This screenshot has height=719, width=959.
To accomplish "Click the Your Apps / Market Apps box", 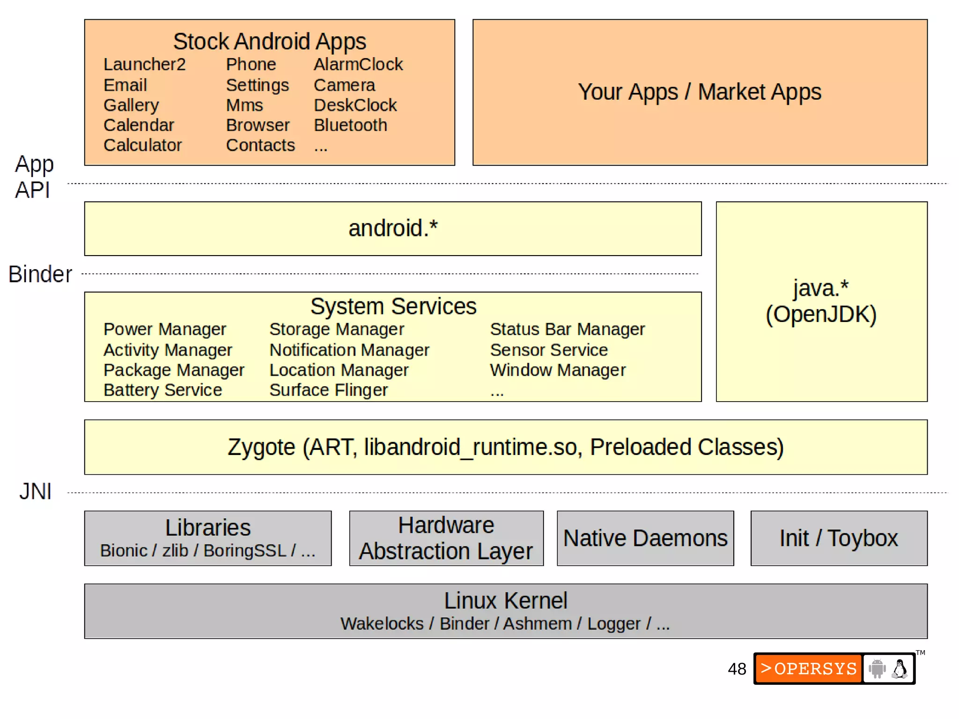I will tap(700, 92).
